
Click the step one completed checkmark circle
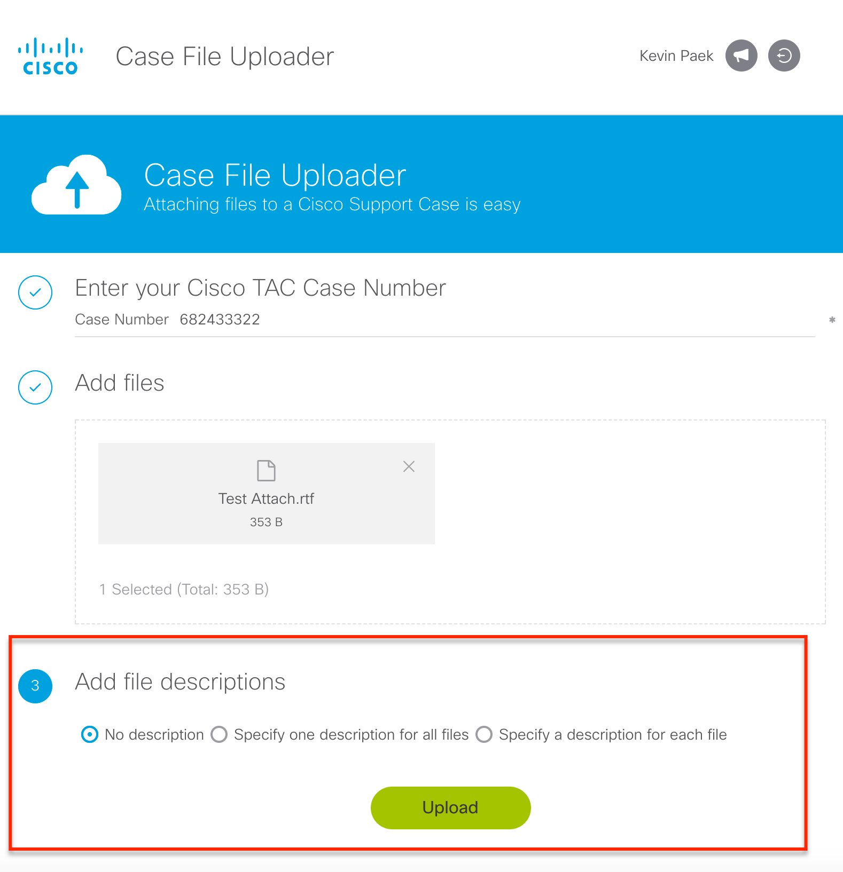[x=35, y=292]
